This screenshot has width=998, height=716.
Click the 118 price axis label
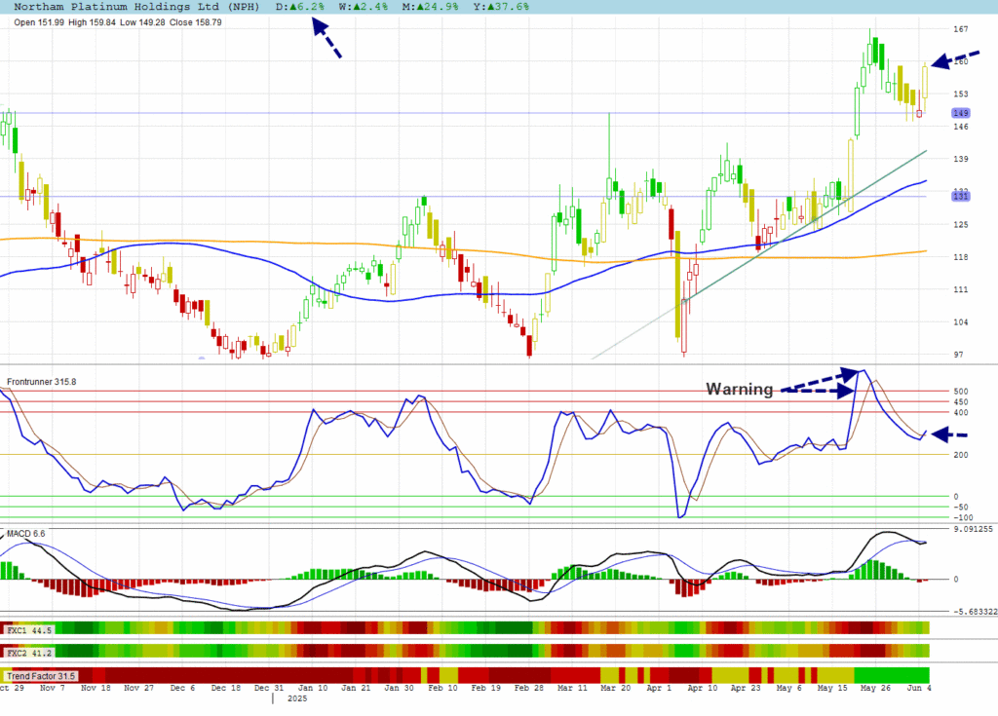[x=960, y=257]
